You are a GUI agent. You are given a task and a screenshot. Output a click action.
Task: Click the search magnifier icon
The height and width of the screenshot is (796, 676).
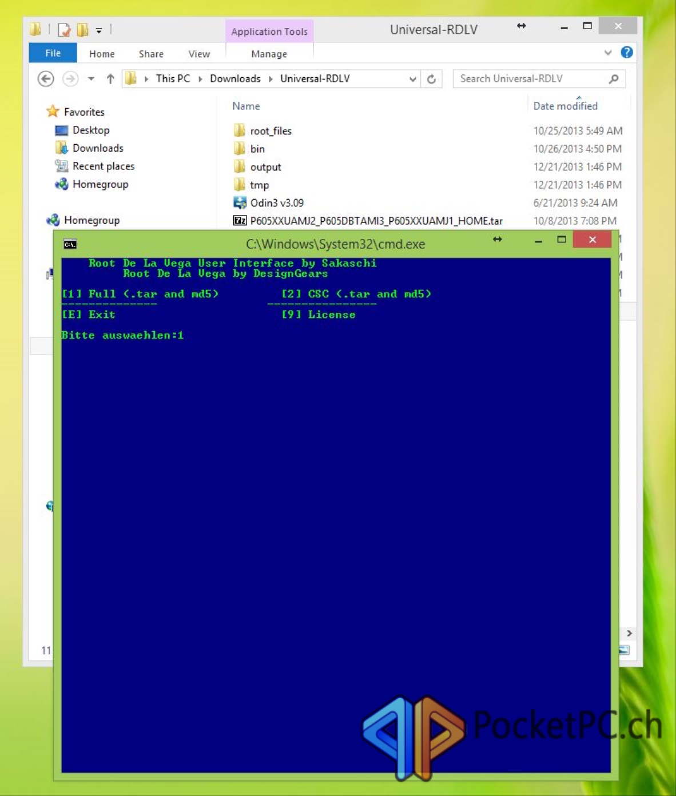(x=614, y=79)
